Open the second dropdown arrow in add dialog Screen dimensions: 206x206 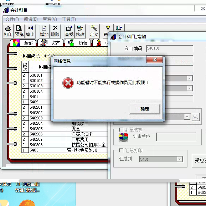pyautogui.click(x=190, y=88)
